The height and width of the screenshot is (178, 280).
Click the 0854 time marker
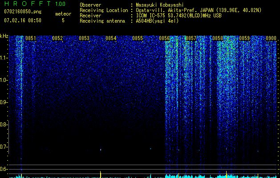coord(111,38)
